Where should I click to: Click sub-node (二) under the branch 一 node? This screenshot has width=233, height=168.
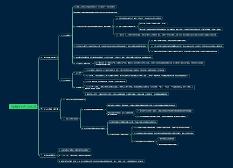[x=66, y=80]
